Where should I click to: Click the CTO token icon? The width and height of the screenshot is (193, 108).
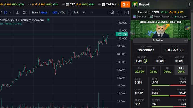(x=68, y=5)
